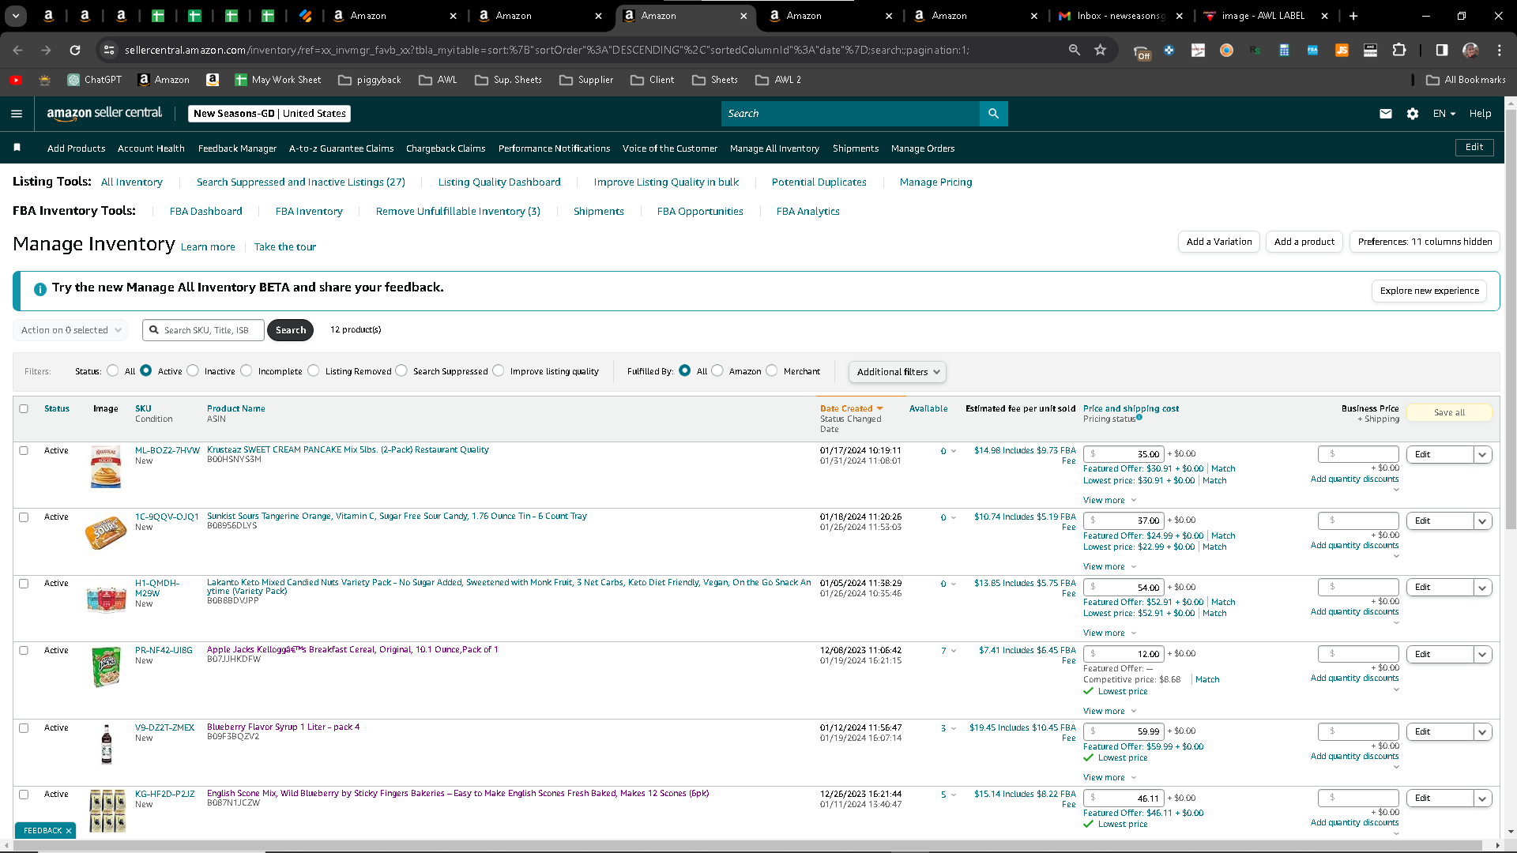
Task: Click the bookmark flag icon in navigation bar
Action: click(x=17, y=148)
